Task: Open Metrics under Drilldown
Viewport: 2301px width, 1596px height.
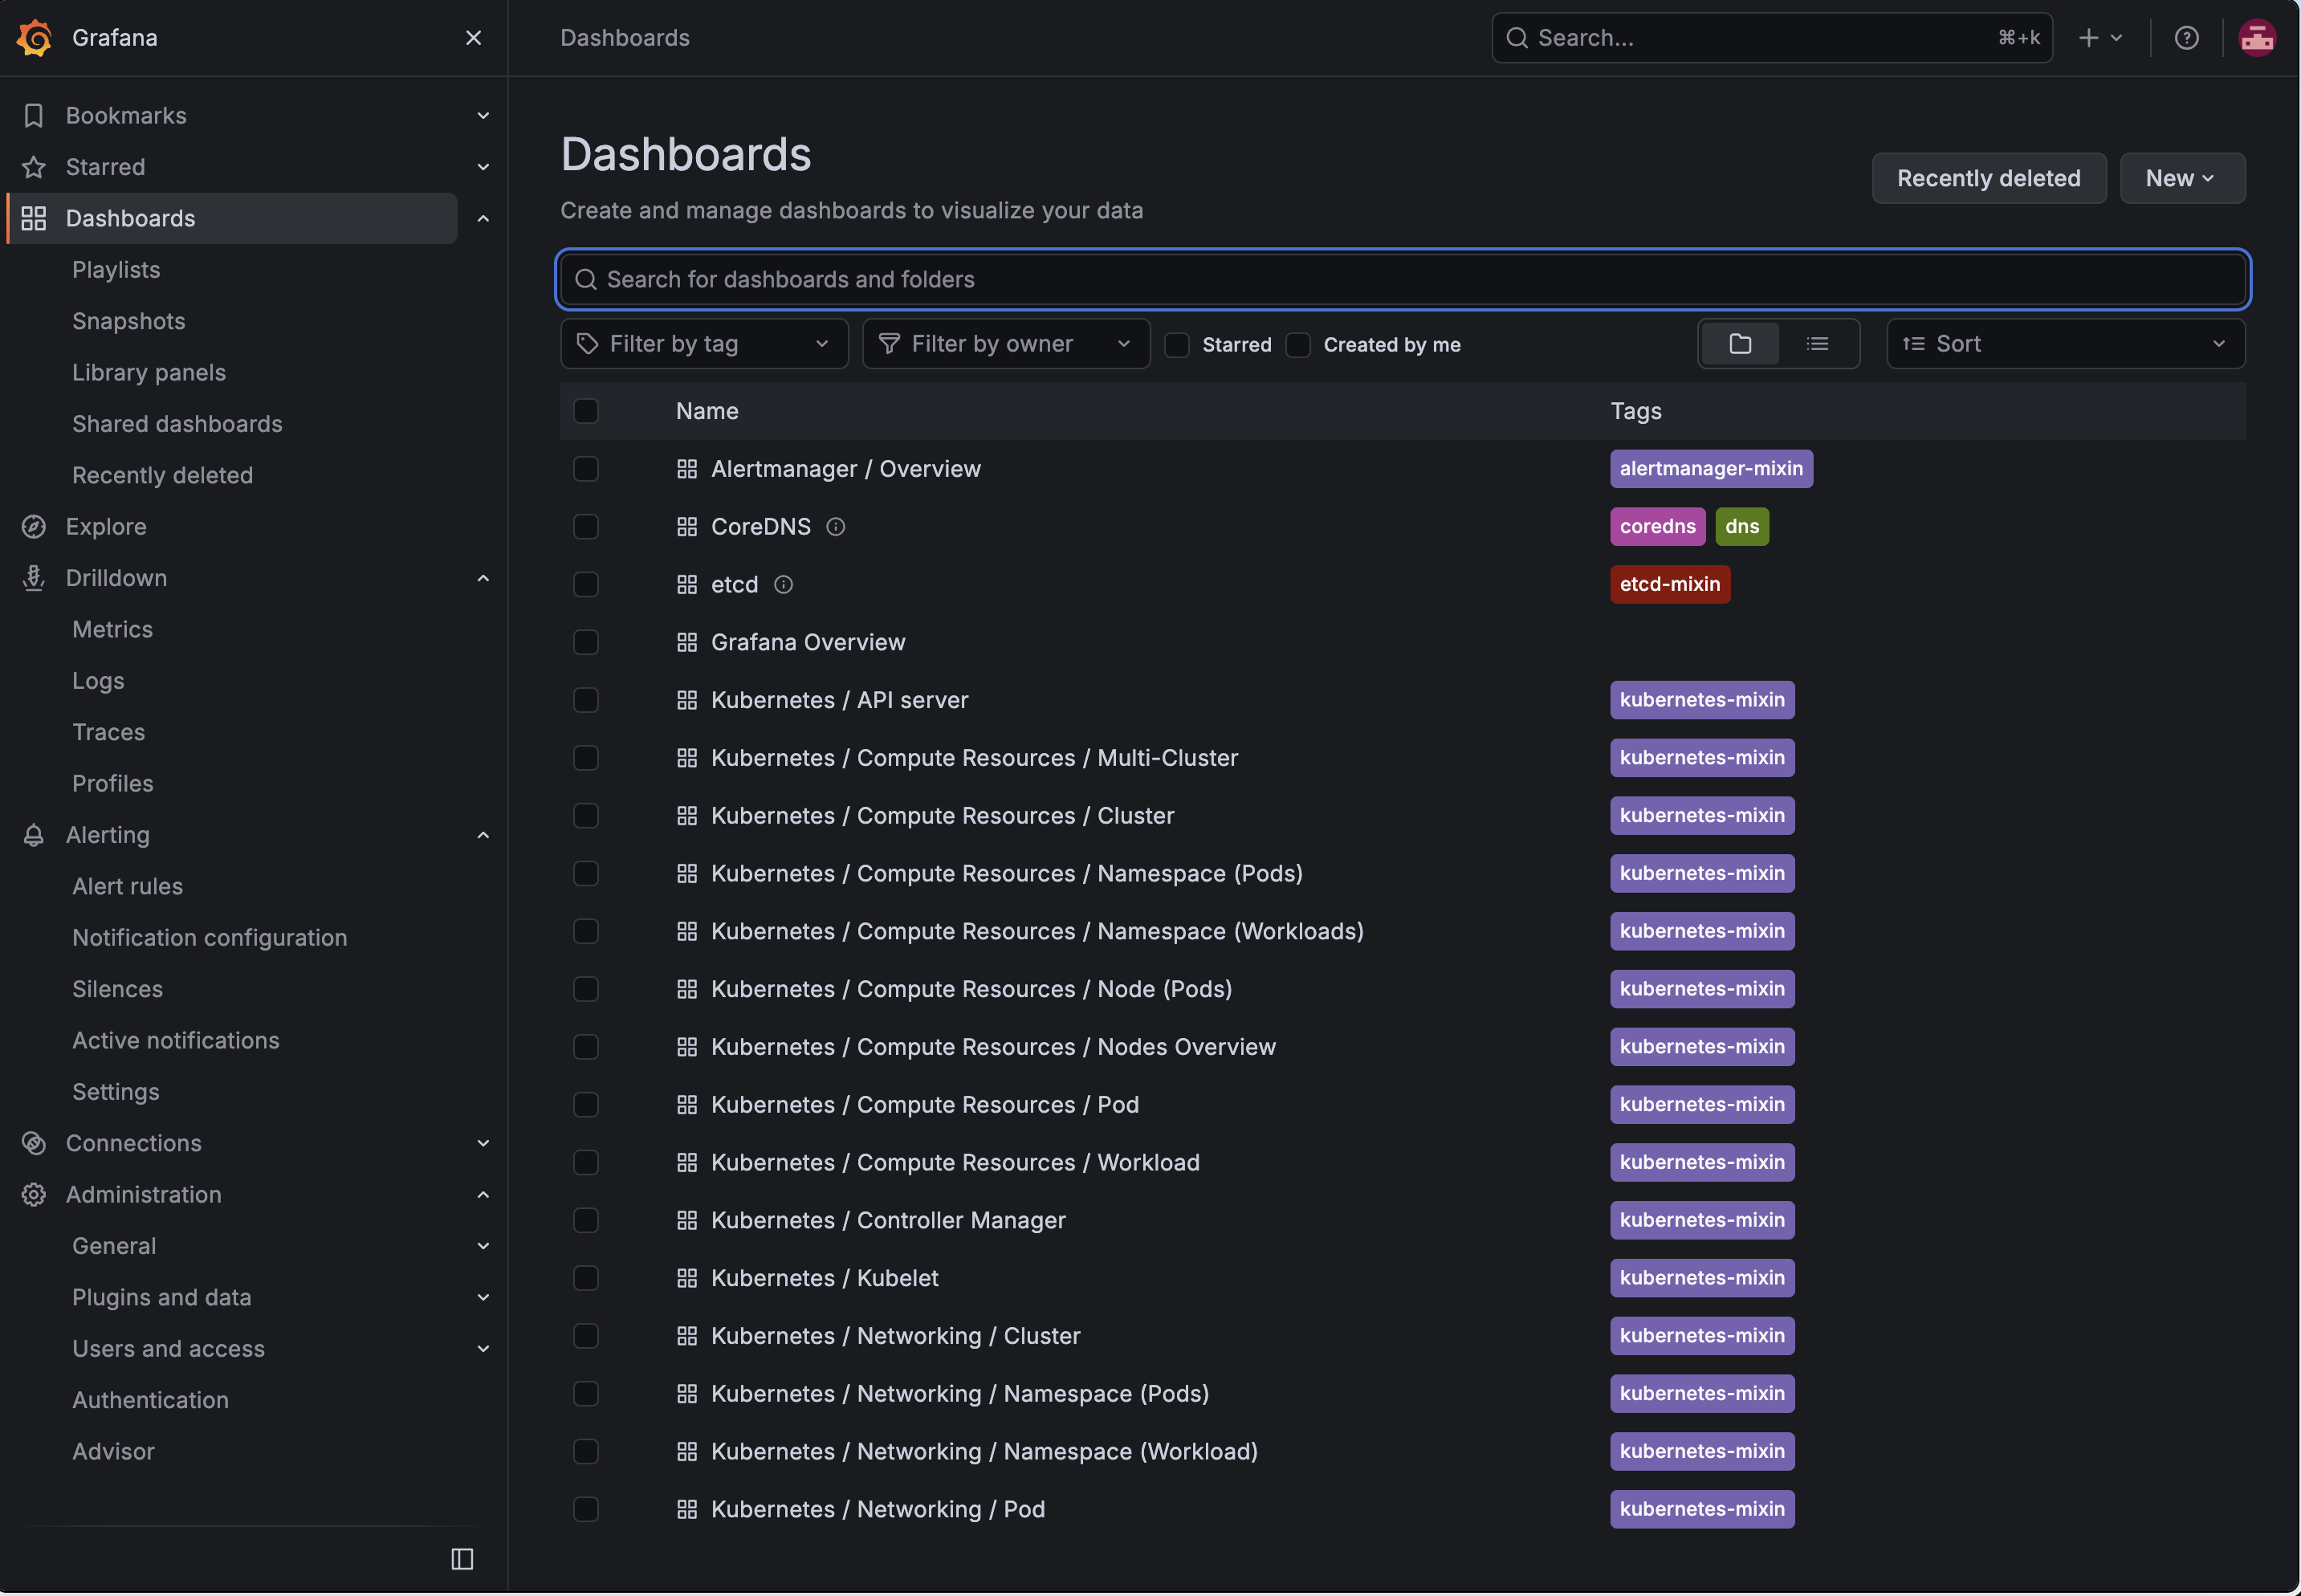Action: (113, 629)
